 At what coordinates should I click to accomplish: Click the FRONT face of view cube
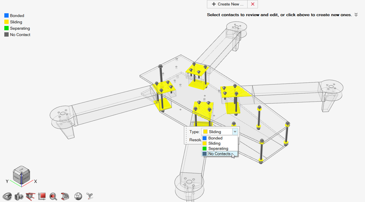(17, 178)
